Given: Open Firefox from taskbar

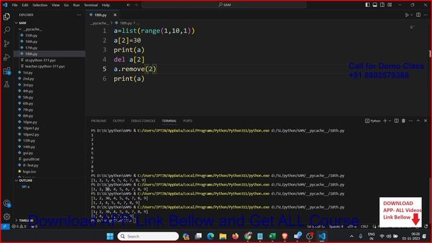Looking at the screenshot, I should pos(236,236).
